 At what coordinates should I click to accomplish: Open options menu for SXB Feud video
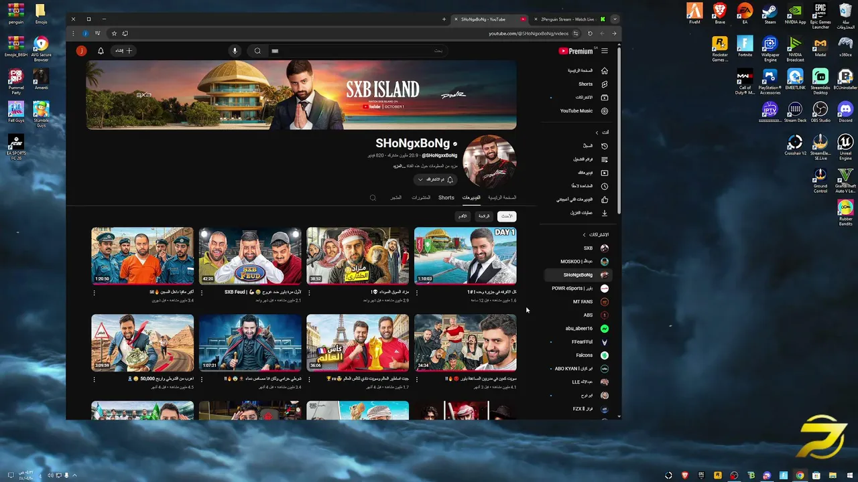[x=202, y=293]
